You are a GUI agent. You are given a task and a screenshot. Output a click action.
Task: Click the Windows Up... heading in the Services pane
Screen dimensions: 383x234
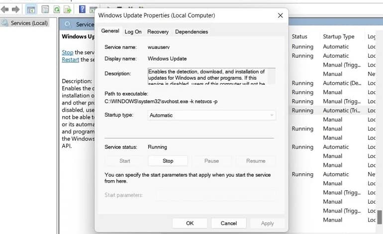tap(78, 36)
